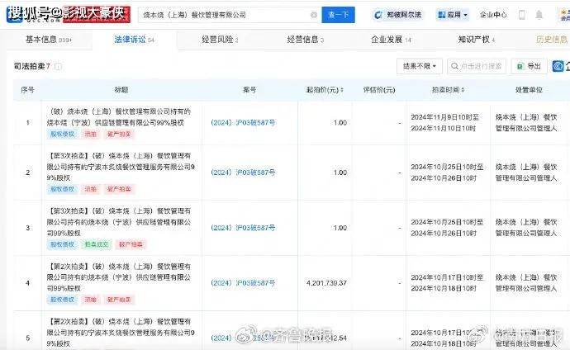Click the 查一下 search button
Image resolution: width=570 pixels, height=350 pixels.
click(338, 15)
